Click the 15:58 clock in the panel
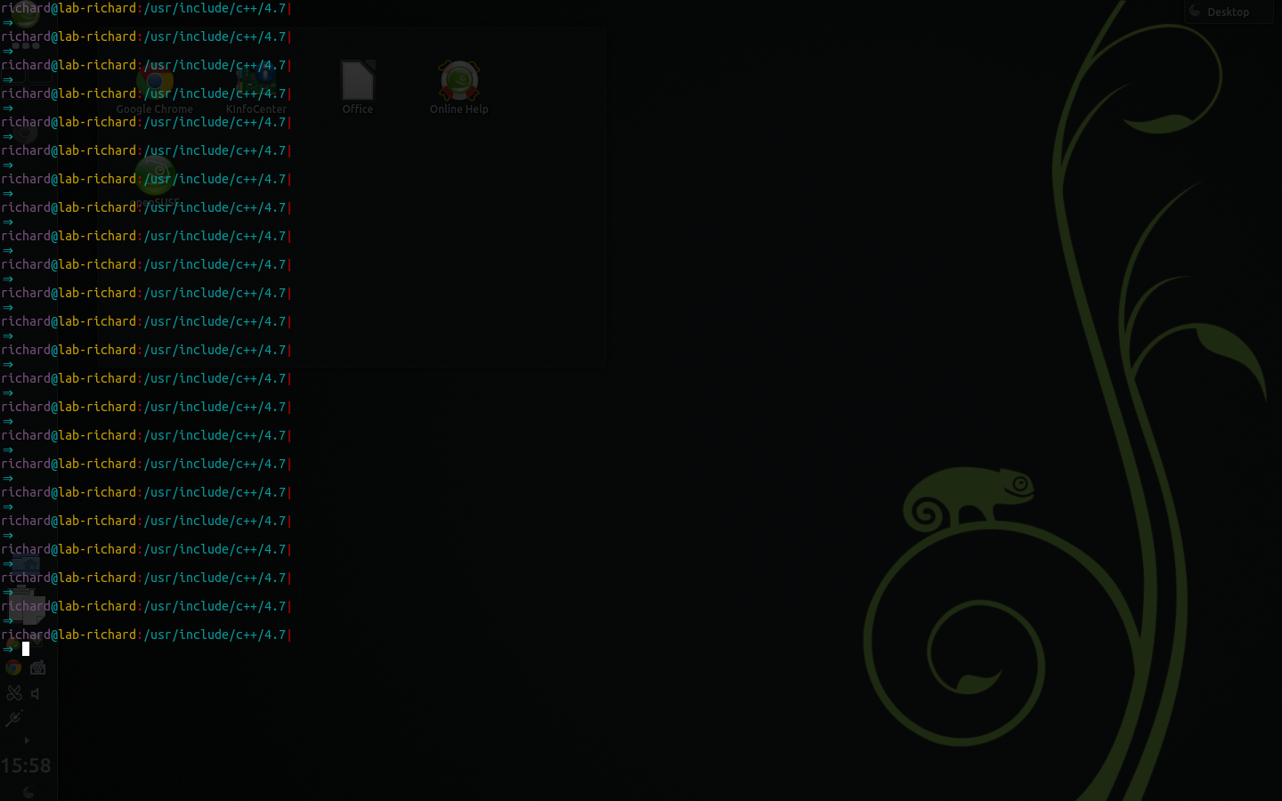The image size is (1282, 801). pyautogui.click(x=26, y=765)
